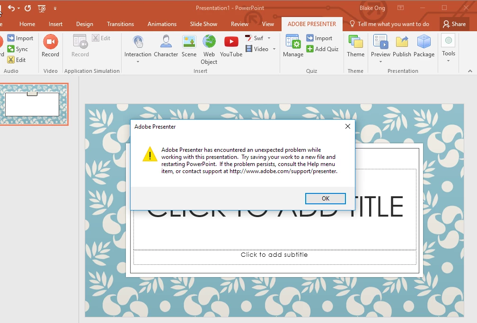Switch to the Transitions tab
This screenshot has width=477, height=323.
120,24
